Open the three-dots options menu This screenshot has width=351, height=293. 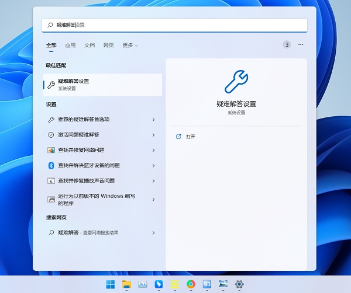[x=301, y=45]
